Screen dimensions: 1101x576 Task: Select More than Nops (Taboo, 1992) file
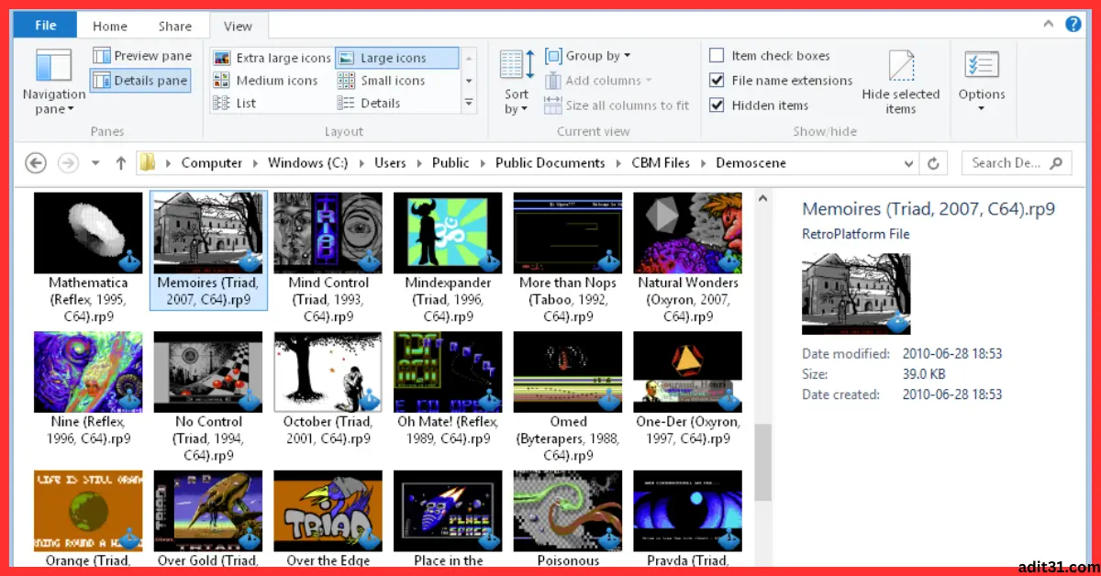point(569,259)
